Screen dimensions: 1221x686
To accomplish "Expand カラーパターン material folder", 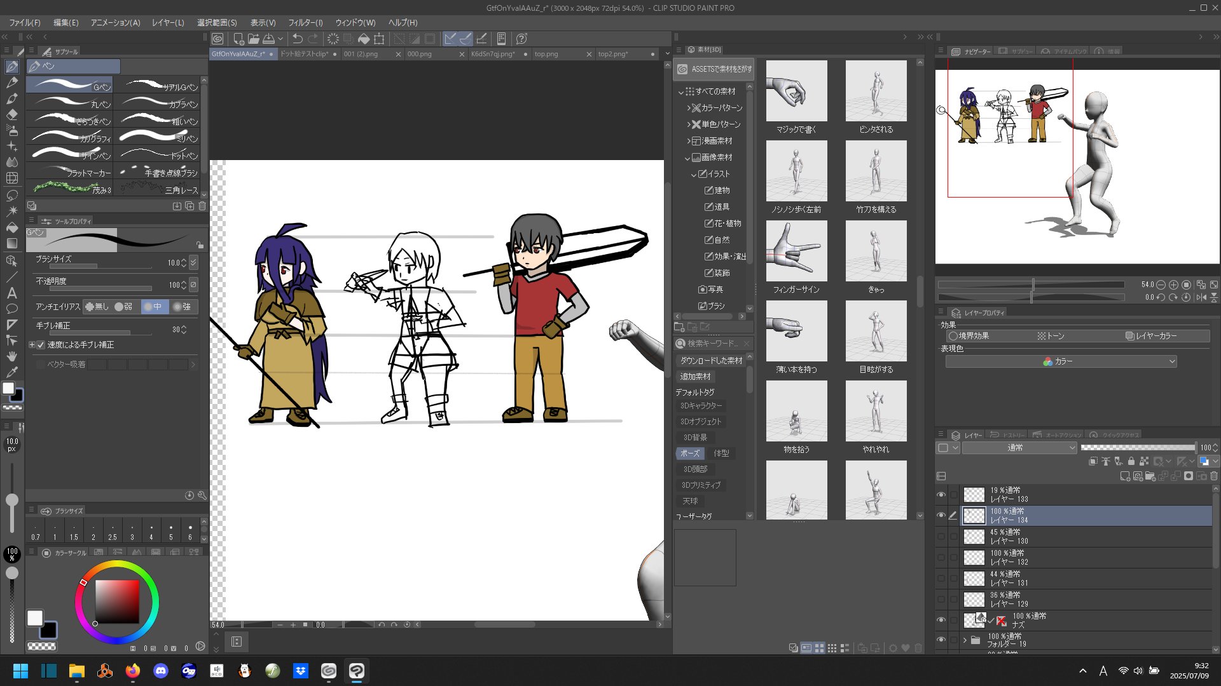I will 688,108.
